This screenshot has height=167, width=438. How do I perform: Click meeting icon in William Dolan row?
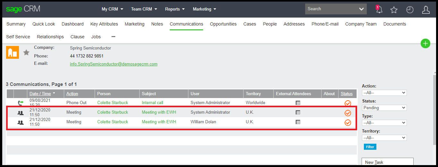pyautogui.click(x=21, y=122)
